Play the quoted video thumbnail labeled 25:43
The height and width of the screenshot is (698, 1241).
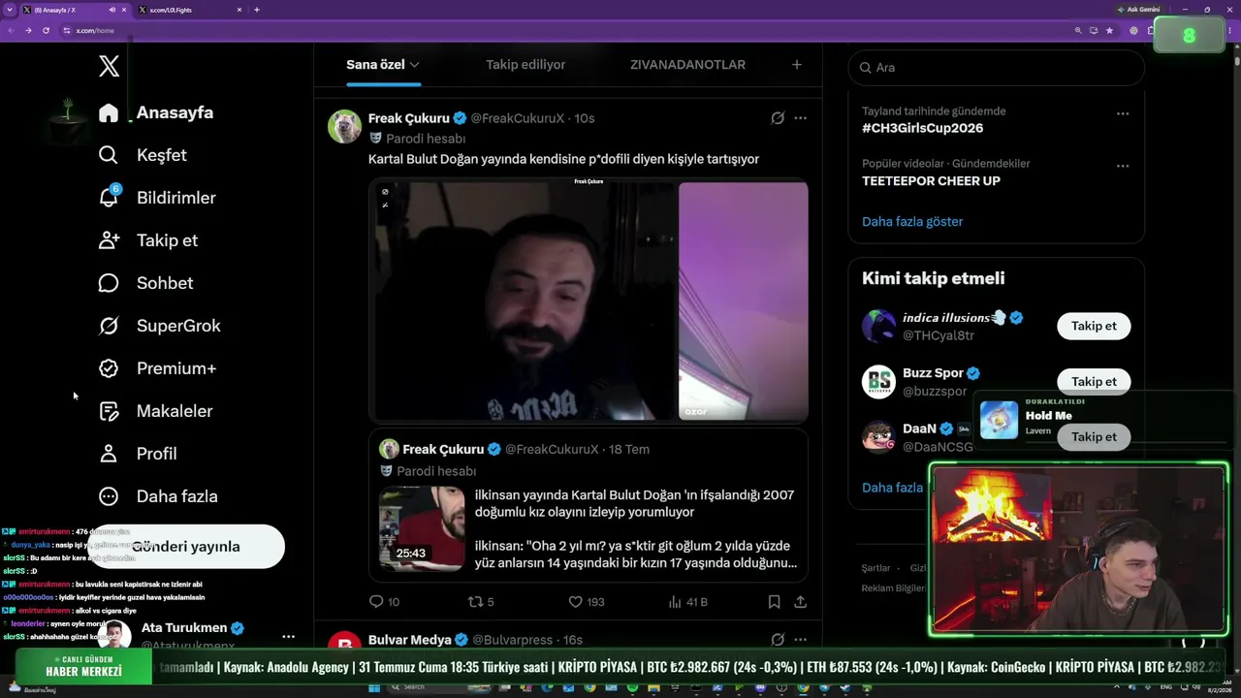(x=422, y=529)
